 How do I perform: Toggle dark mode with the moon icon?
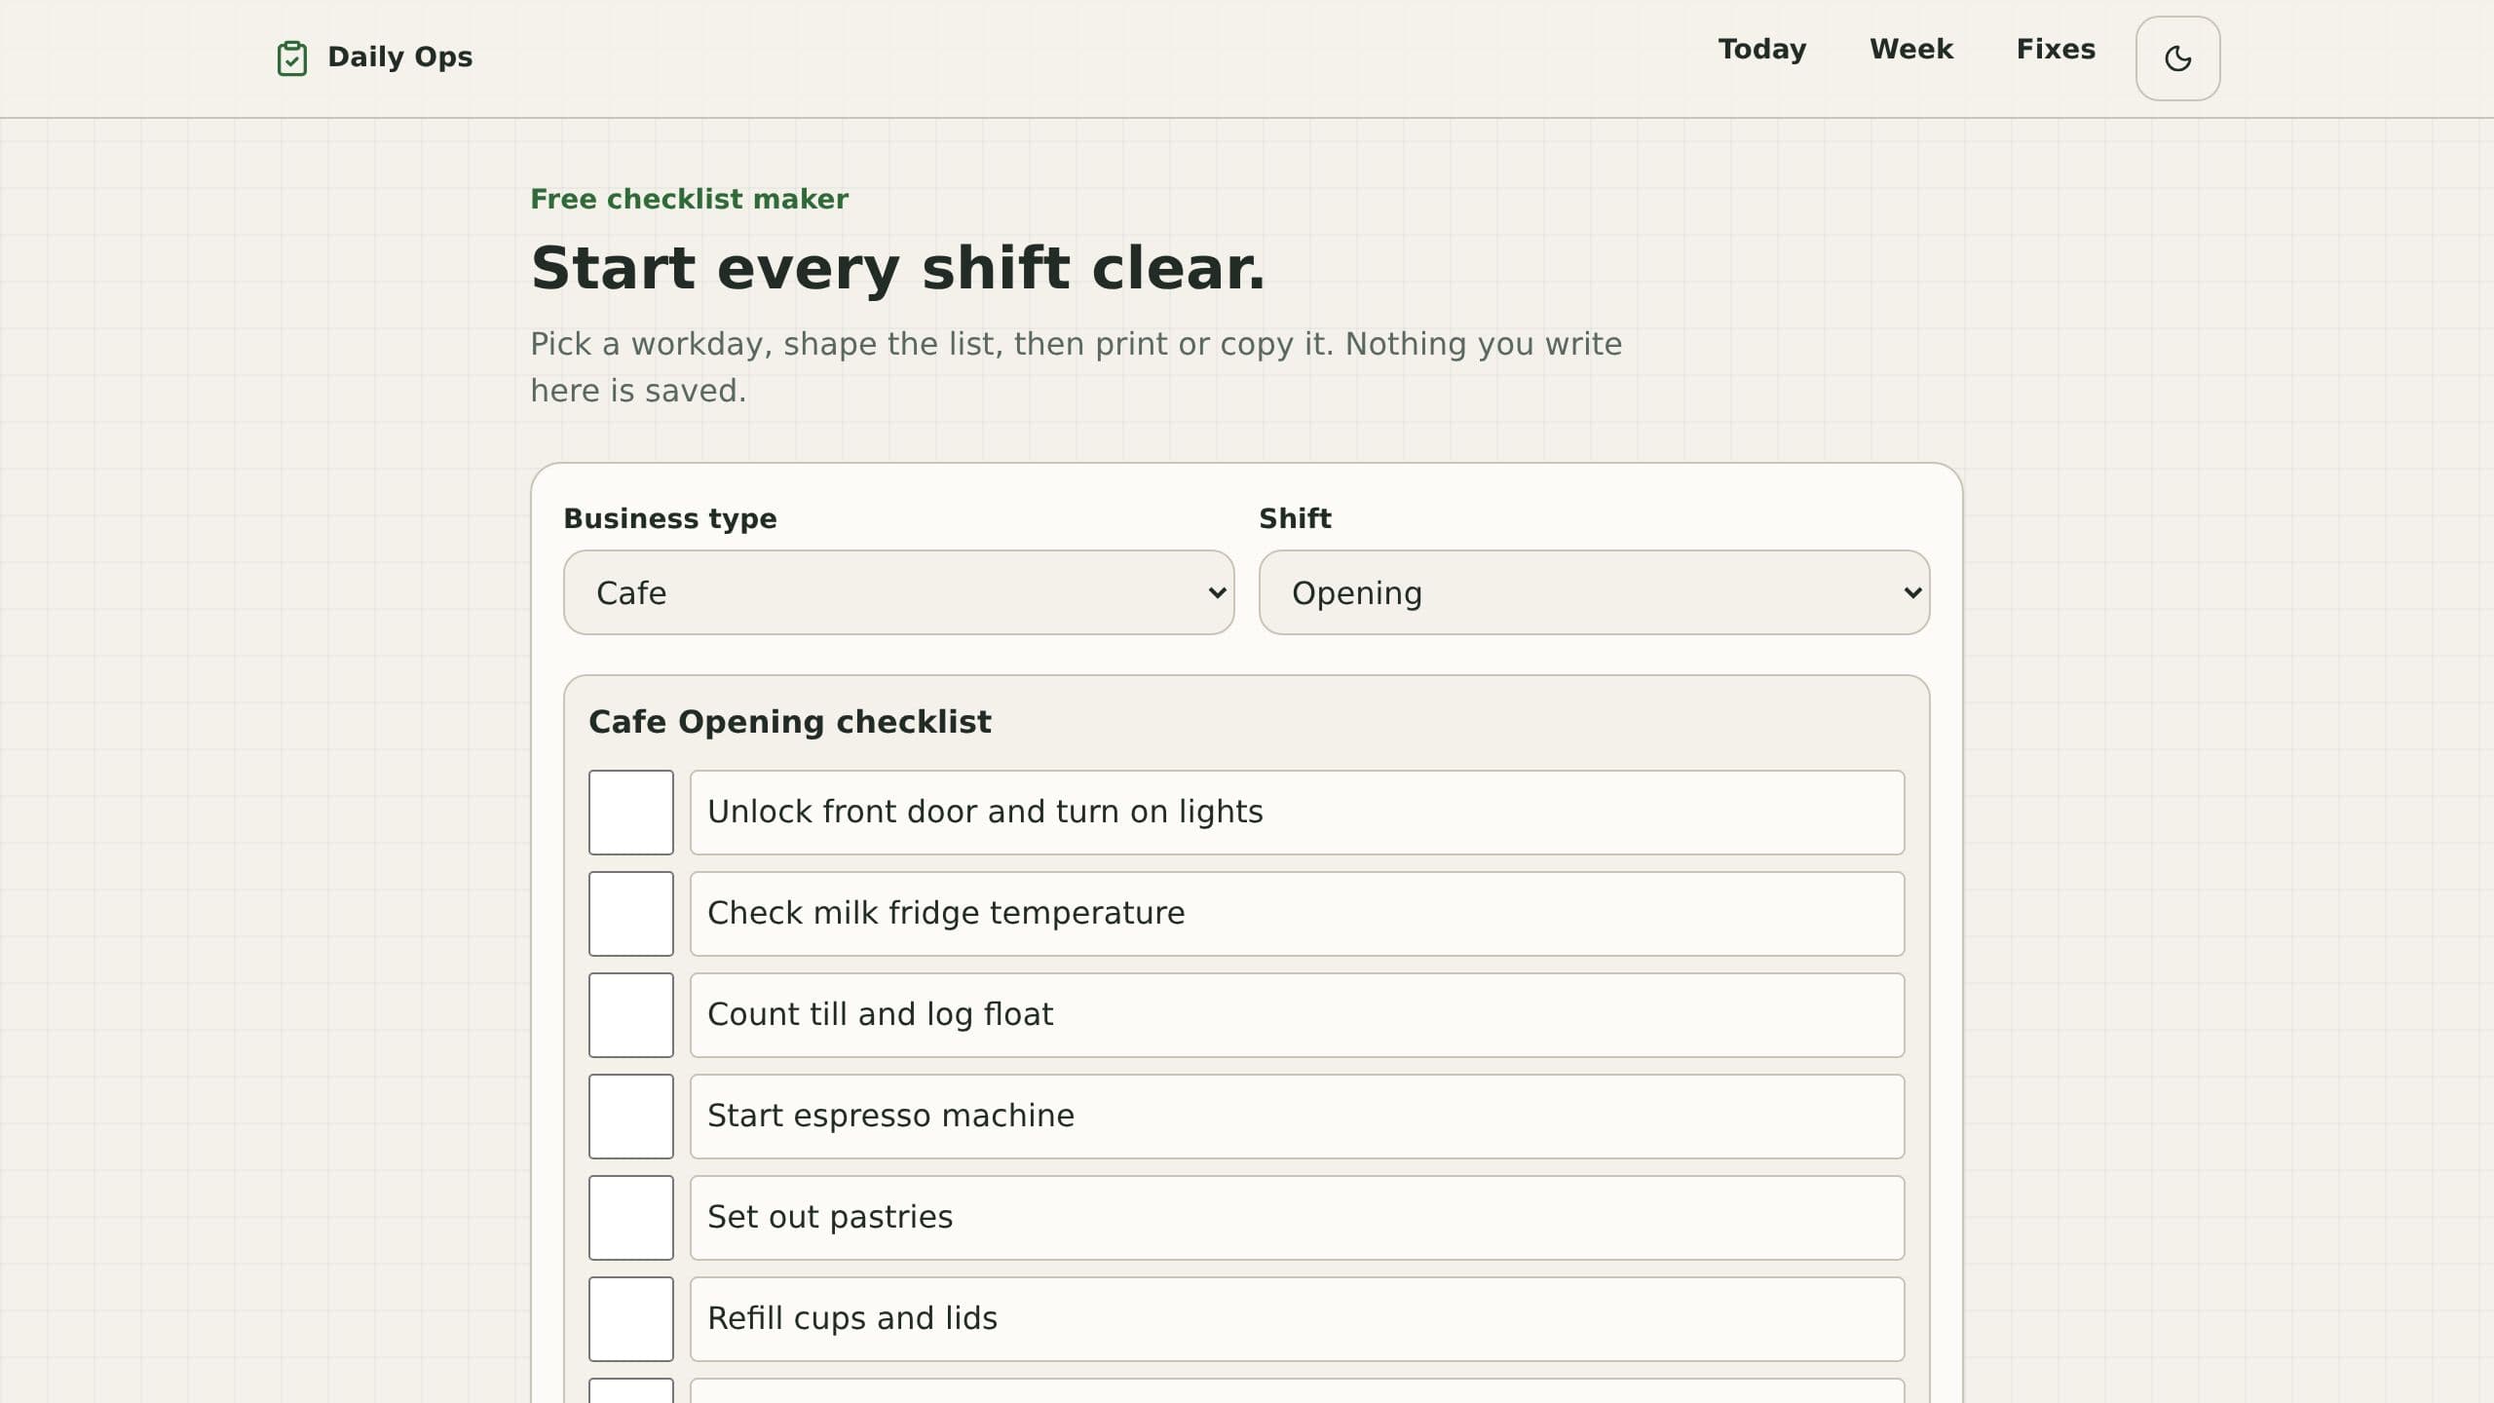click(x=2177, y=58)
